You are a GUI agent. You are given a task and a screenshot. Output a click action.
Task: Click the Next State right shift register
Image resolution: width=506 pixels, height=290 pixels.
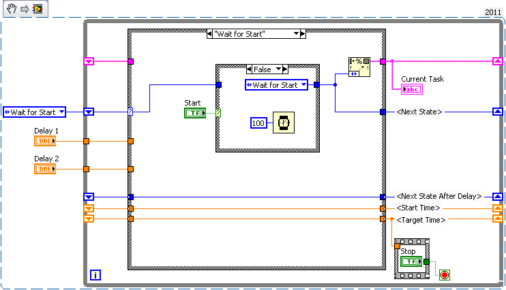[497, 112]
